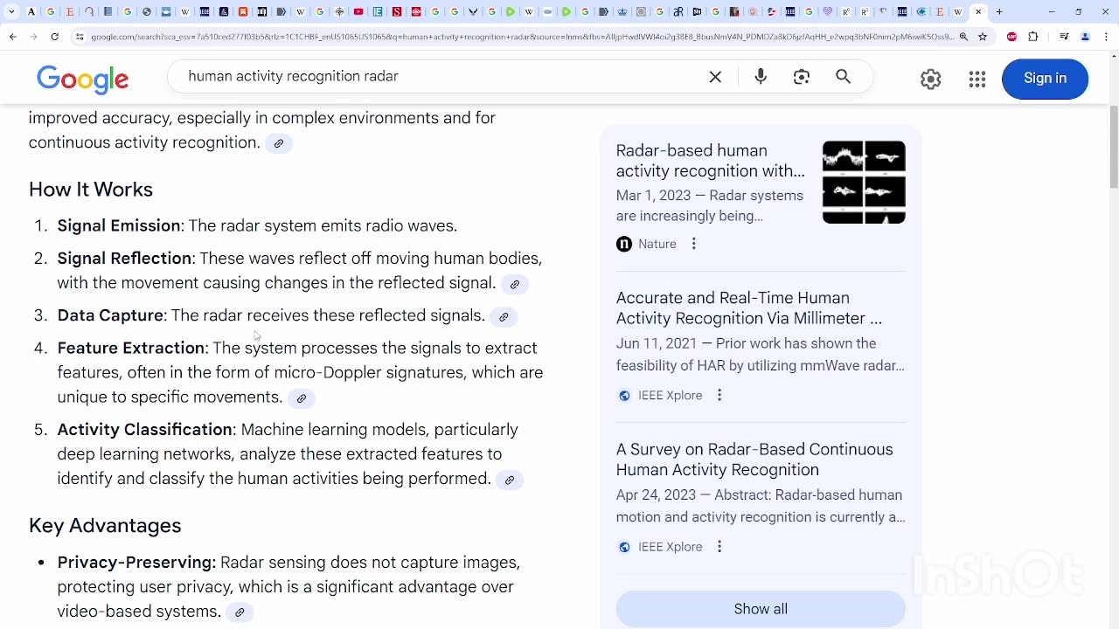The width and height of the screenshot is (1119, 629).
Task: Clear the search box text
Action: tap(715, 77)
